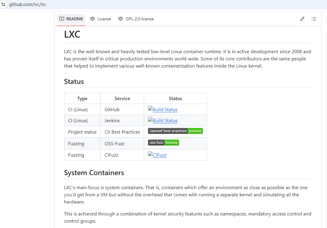This screenshot has width=327, height=228.
Task: Click the scale icon beside License tab
Action: pos(92,19)
